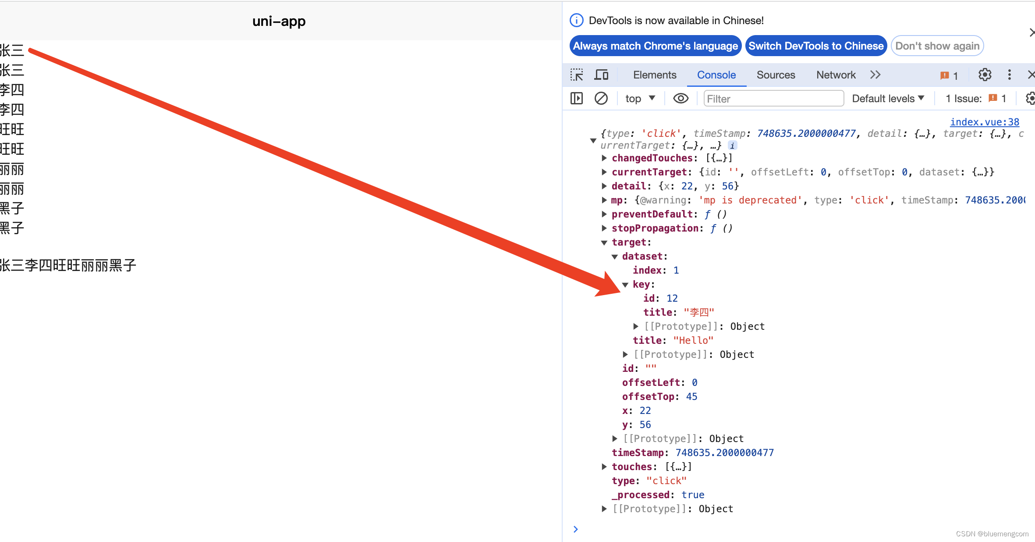Create a live expression with the eye icon
This screenshot has width=1035, height=542.
680,98
